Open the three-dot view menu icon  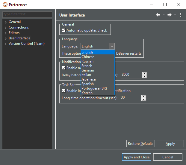click(x=181, y=15)
